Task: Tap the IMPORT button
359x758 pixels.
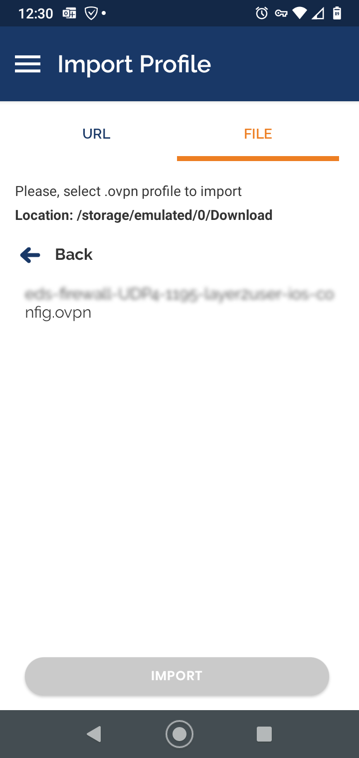Action: [177, 676]
